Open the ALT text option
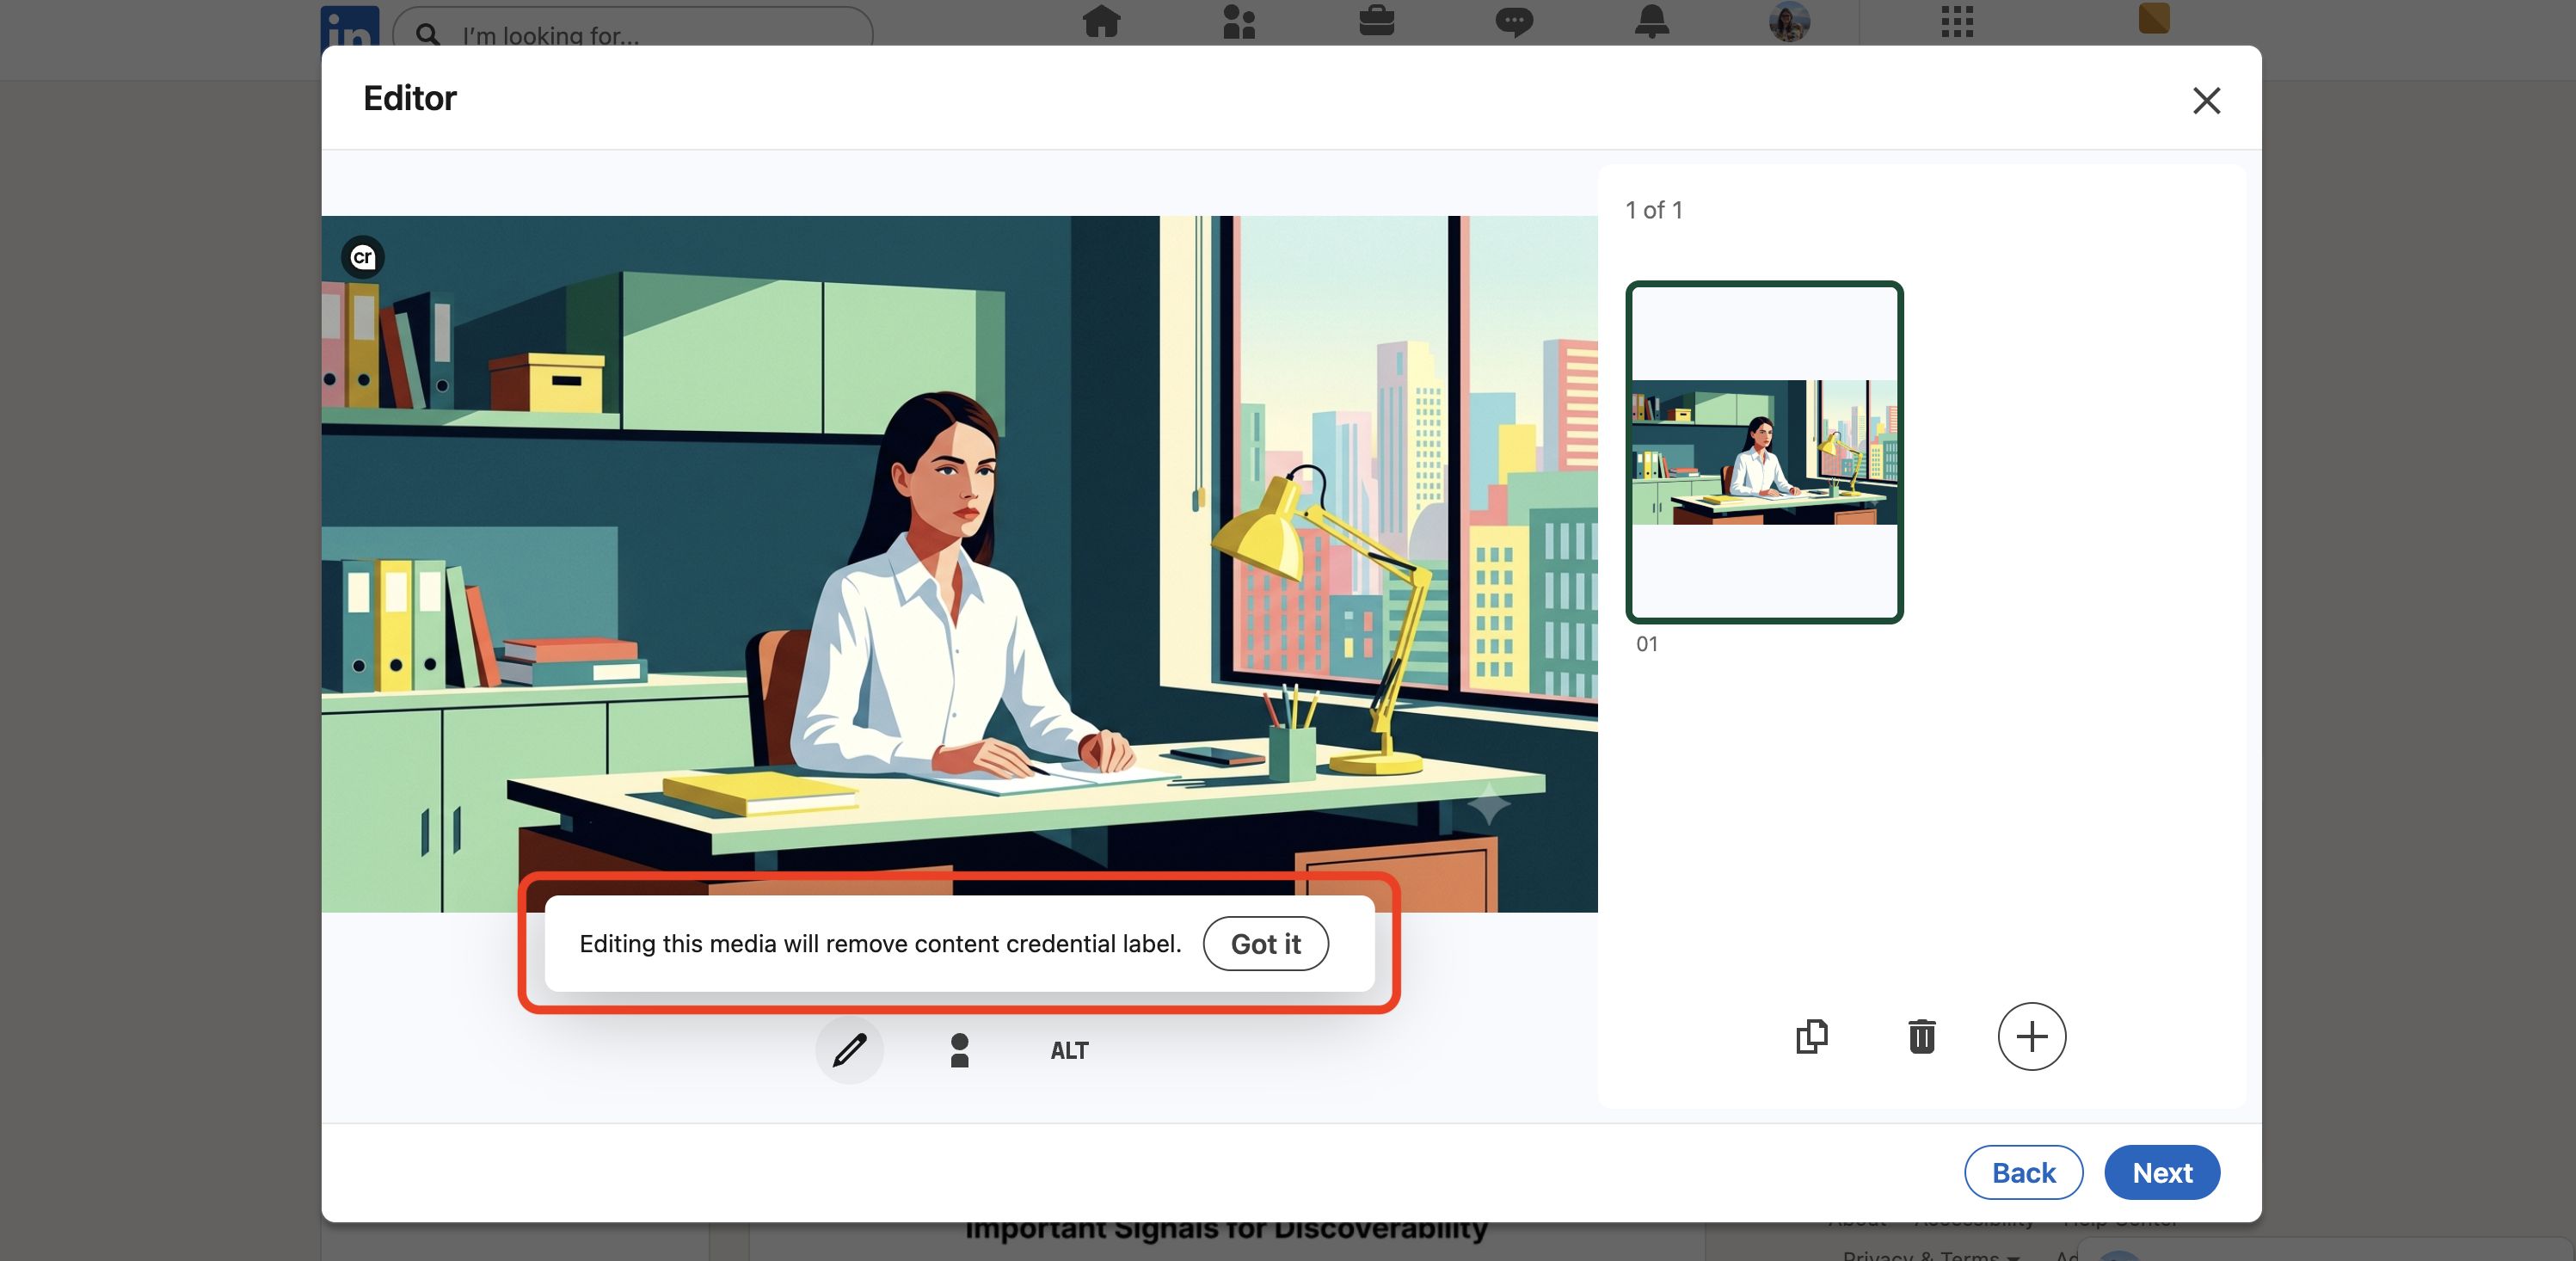The width and height of the screenshot is (2576, 1261). pyautogui.click(x=1069, y=1050)
